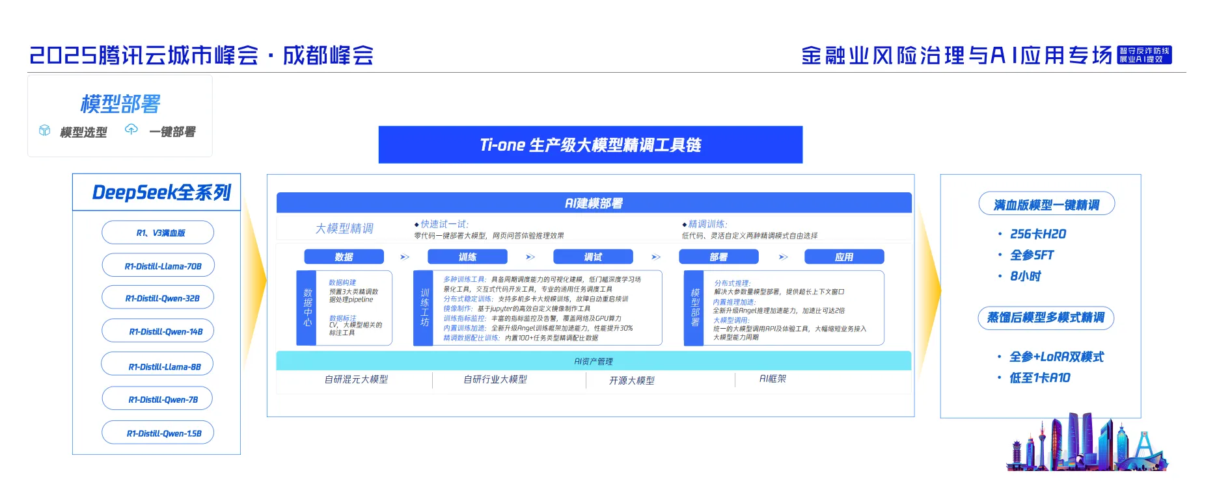Click the 全参+LoRA双模式 bullet
Viewport: 1217px width, 497px height.
point(1056,357)
